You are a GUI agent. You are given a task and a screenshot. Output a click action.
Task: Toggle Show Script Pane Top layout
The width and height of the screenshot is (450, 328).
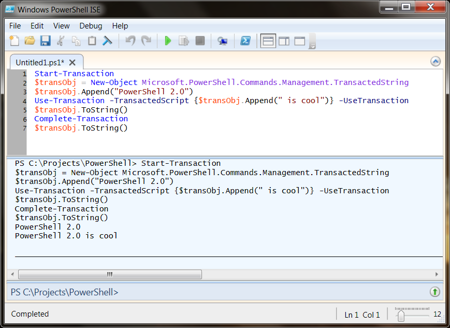point(268,41)
